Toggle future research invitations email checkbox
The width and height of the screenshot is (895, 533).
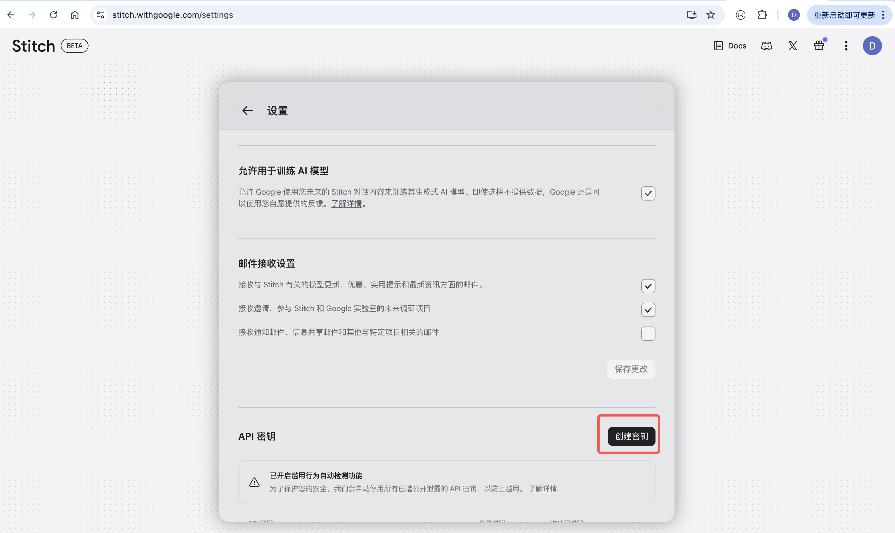tap(648, 310)
